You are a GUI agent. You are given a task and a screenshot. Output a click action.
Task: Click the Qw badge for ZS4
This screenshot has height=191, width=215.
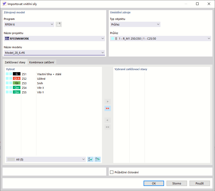coord(17,88)
